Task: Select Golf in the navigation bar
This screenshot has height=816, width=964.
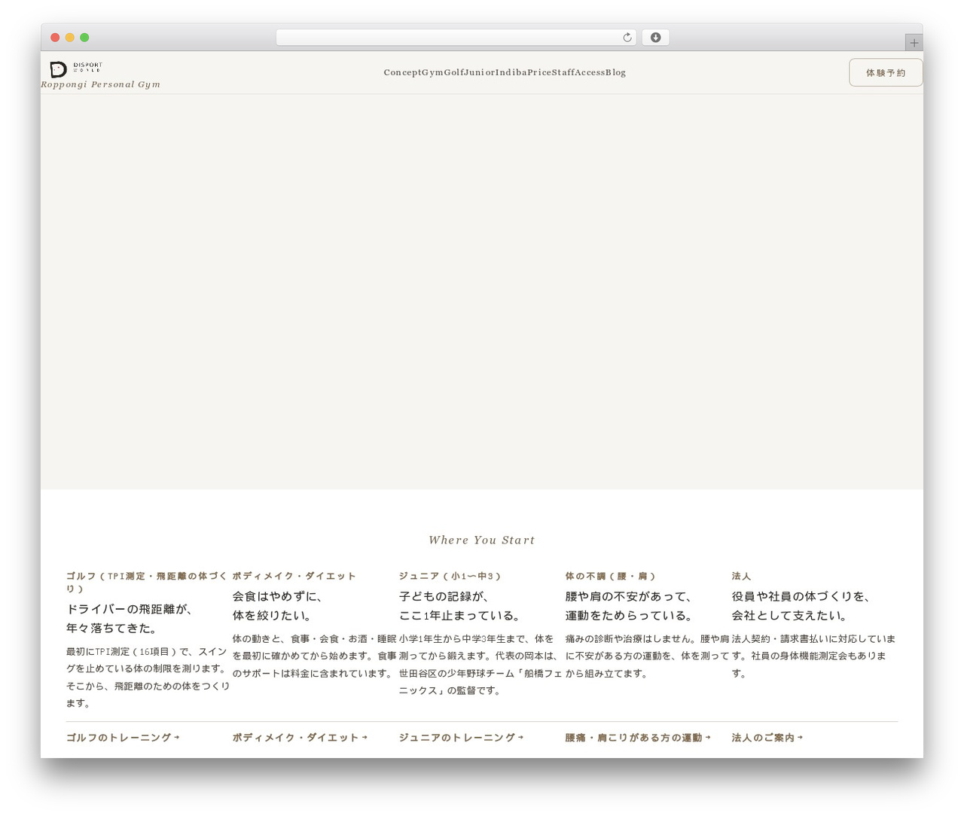Action: point(454,72)
